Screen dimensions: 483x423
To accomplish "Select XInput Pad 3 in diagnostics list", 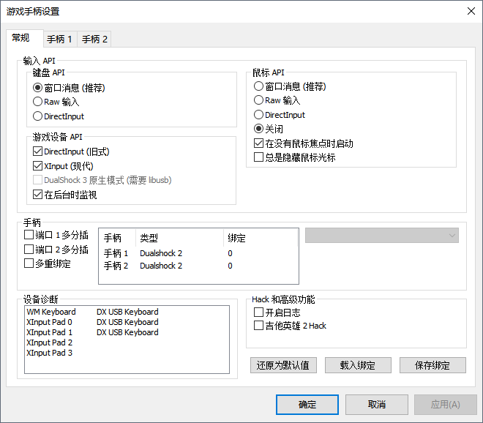I will (x=49, y=353).
